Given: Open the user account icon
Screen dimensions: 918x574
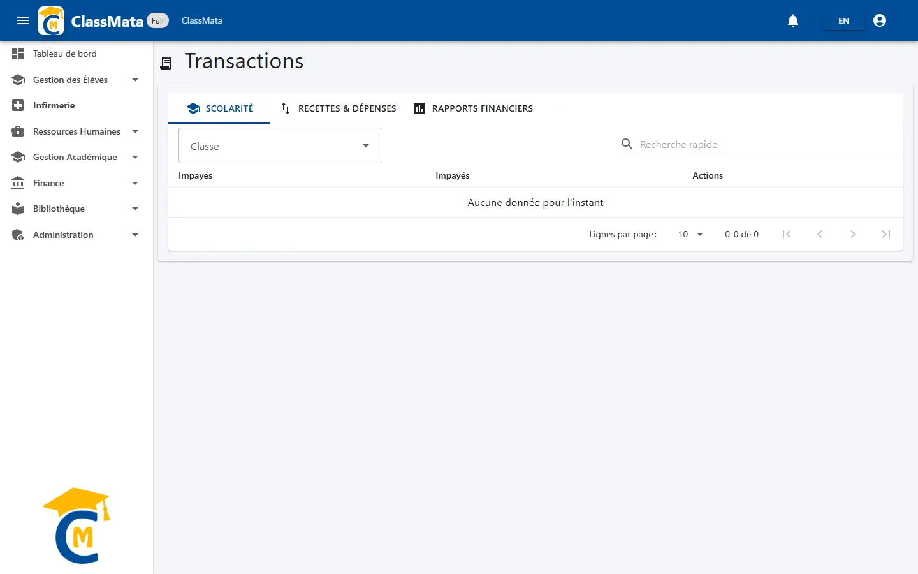Looking at the screenshot, I should [x=880, y=20].
